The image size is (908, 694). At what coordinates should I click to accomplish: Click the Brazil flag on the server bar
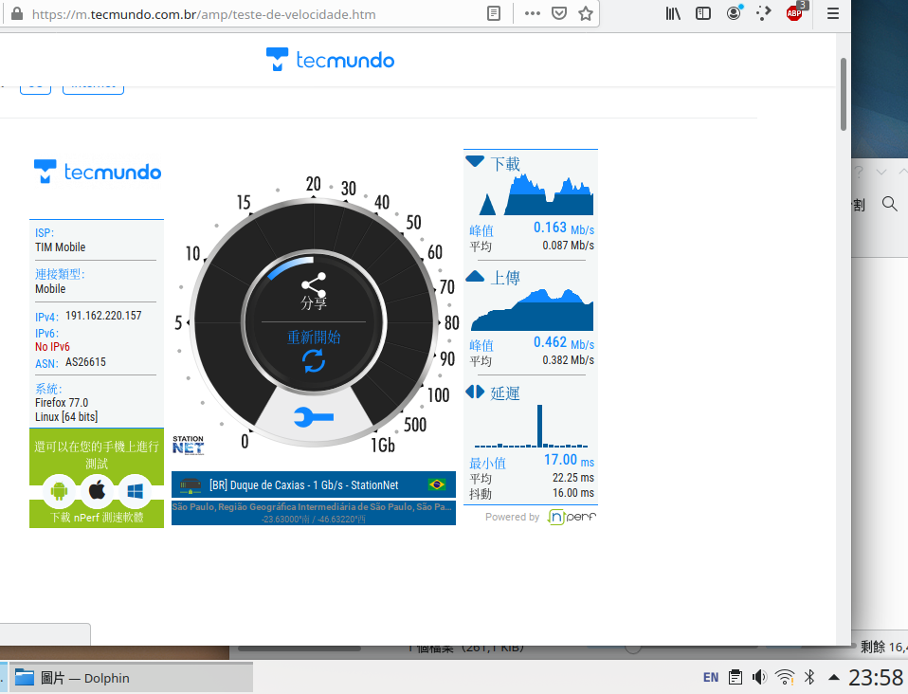click(437, 484)
